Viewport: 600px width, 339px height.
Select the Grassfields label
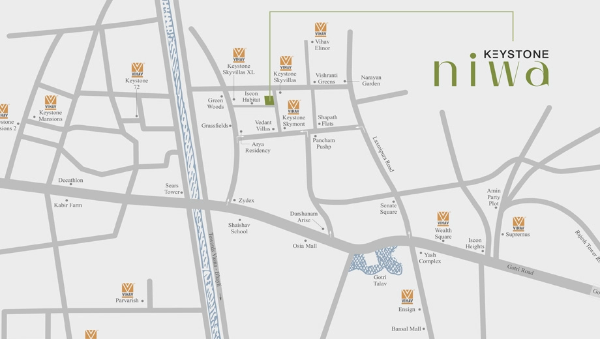[215, 126]
